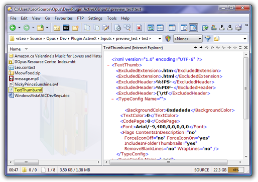This screenshot has width=258, height=182.
Task: Collapse the TypeConfig Name node
Action: 112,99
